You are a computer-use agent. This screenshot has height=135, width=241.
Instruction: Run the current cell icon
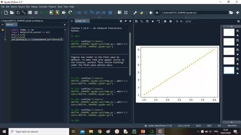tap(51, 12)
